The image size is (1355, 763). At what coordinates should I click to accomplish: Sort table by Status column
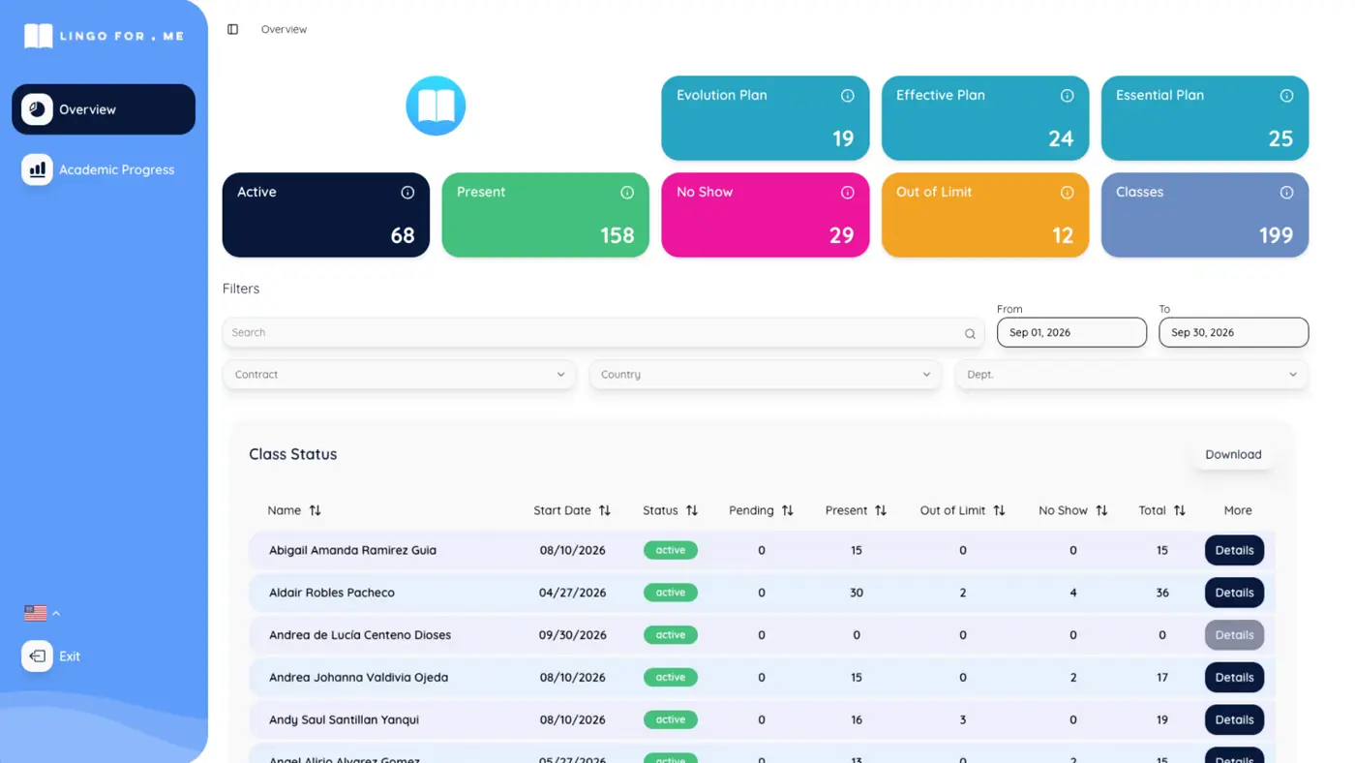(x=692, y=510)
